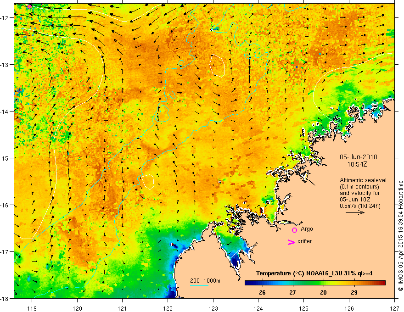Click the small white sea-level contour near 123°E, 13°S

click(217, 66)
